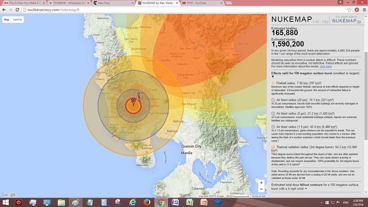The image size is (368, 207).
Task: Click the ENG language indicator
Action: (345, 202)
